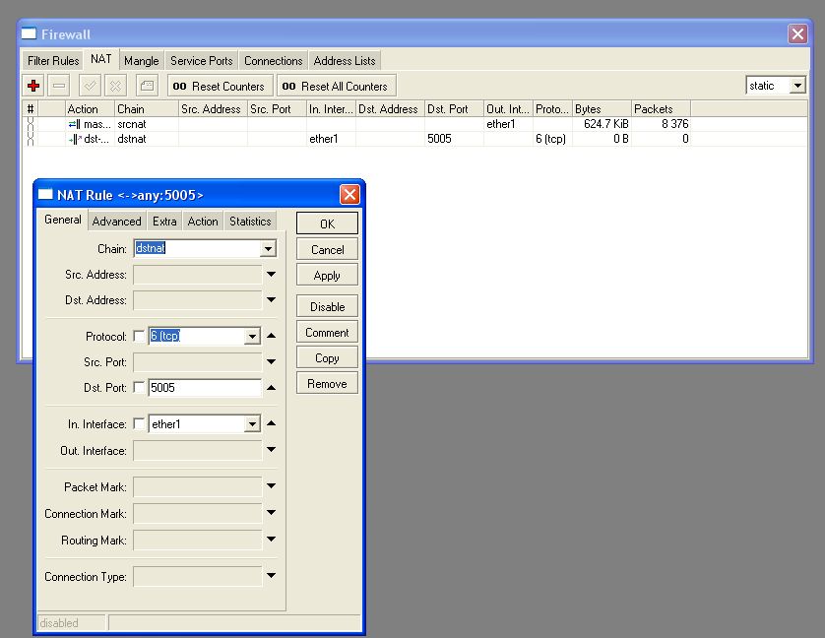Viewport: 825px width, 638px height.
Task: Open the Address Lists tab
Action: coord(345,61)
